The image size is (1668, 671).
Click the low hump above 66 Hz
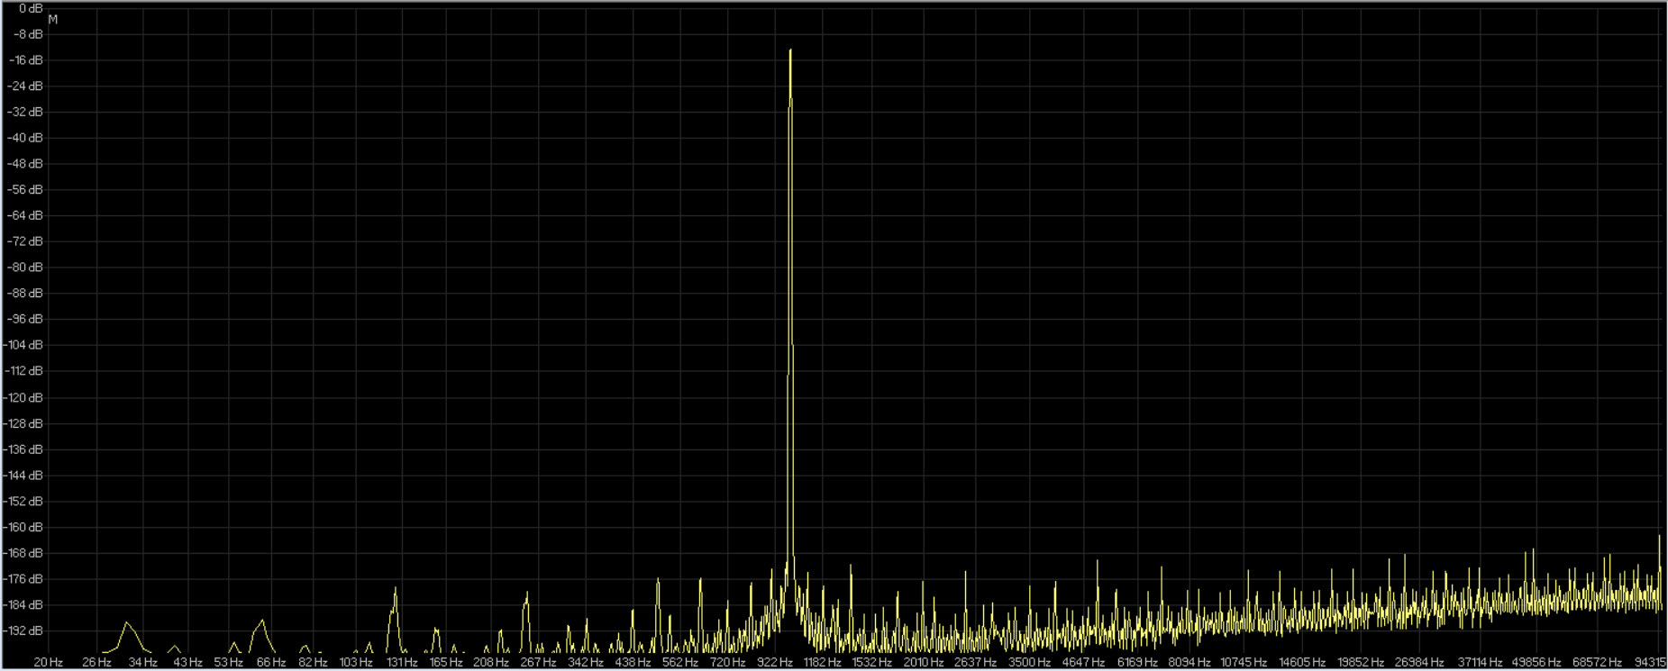262,621
